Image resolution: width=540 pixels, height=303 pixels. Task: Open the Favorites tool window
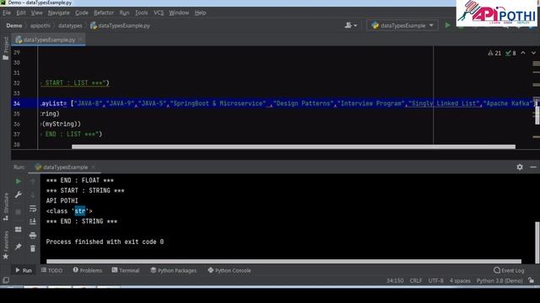point(6,245)
